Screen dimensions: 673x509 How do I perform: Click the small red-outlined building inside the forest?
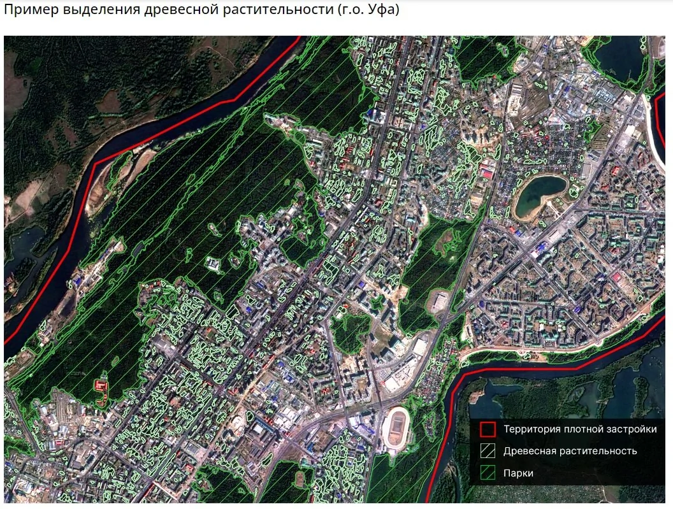[x=99, y=385]
